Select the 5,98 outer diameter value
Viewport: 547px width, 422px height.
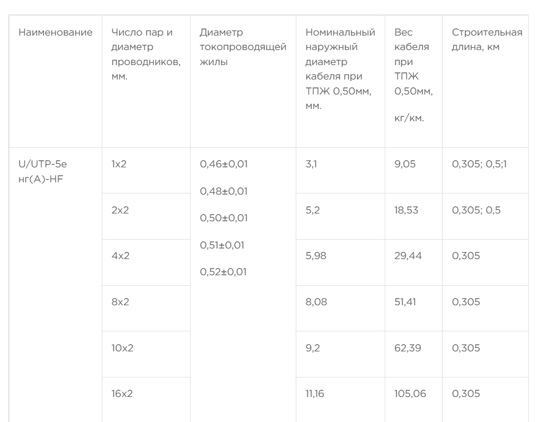tap(316, 256)
